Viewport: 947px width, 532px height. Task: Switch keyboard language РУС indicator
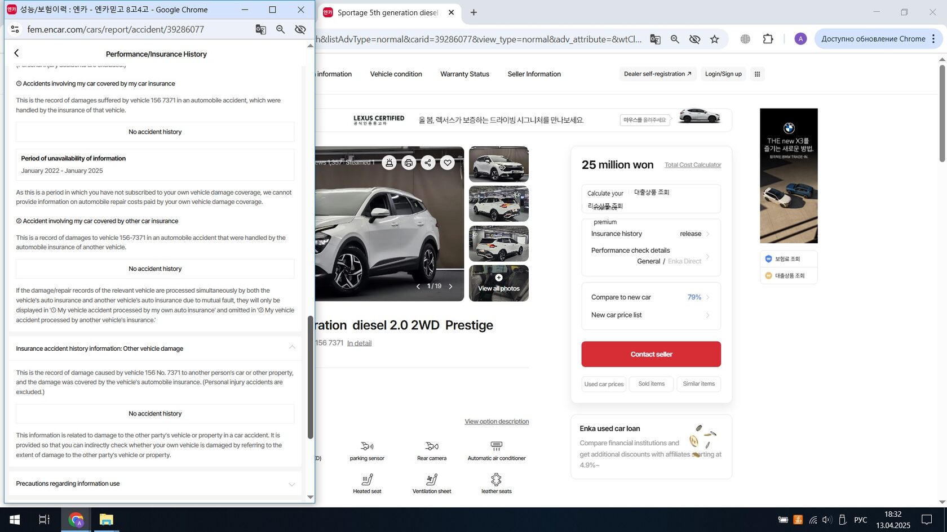tap(860, 520)
